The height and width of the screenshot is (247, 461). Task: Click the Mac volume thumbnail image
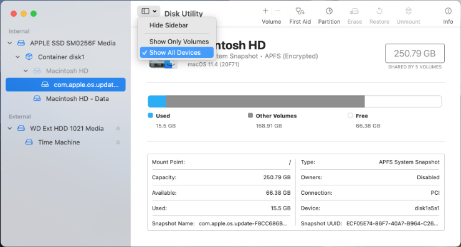[163, 63]
